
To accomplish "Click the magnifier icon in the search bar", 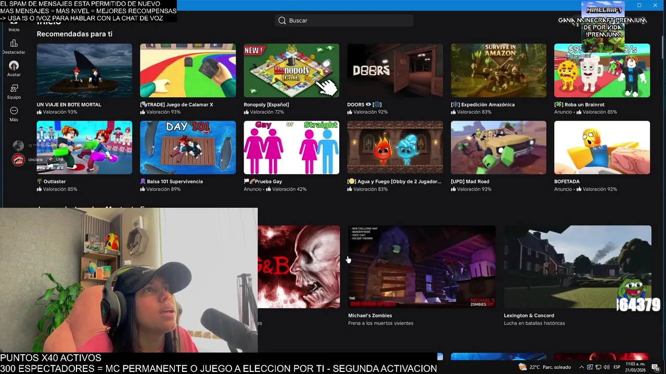I will pos(282,20).
